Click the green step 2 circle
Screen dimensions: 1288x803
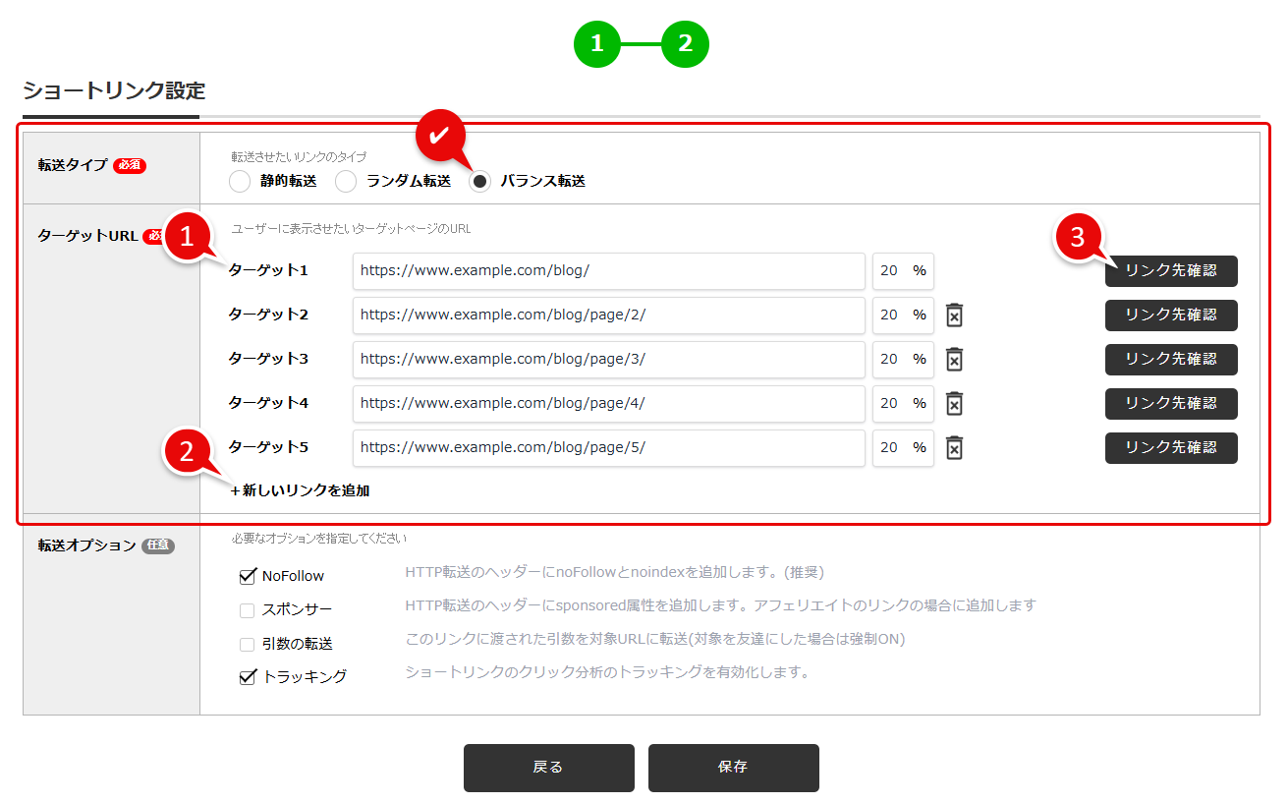coord(687,43)
